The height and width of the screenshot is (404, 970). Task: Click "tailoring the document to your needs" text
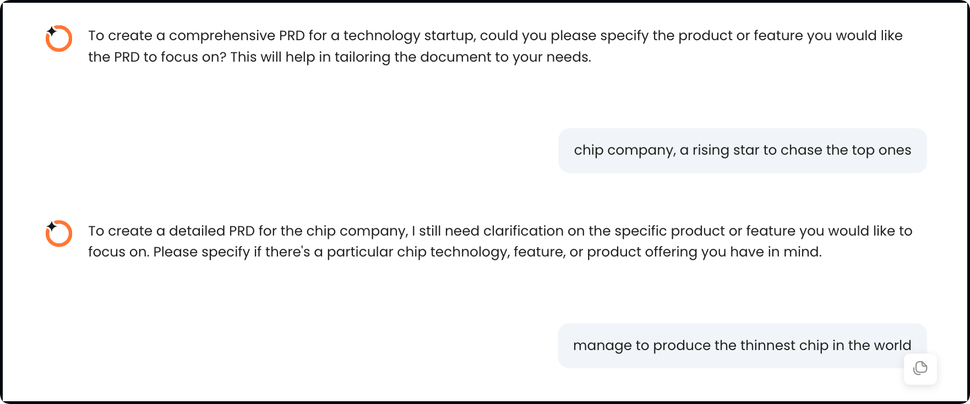(x=462, y=57)
